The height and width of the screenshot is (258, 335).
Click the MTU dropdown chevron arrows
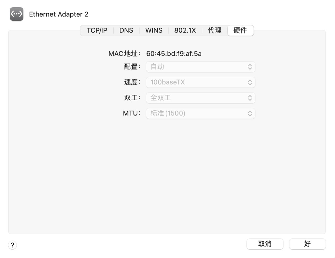250,113
